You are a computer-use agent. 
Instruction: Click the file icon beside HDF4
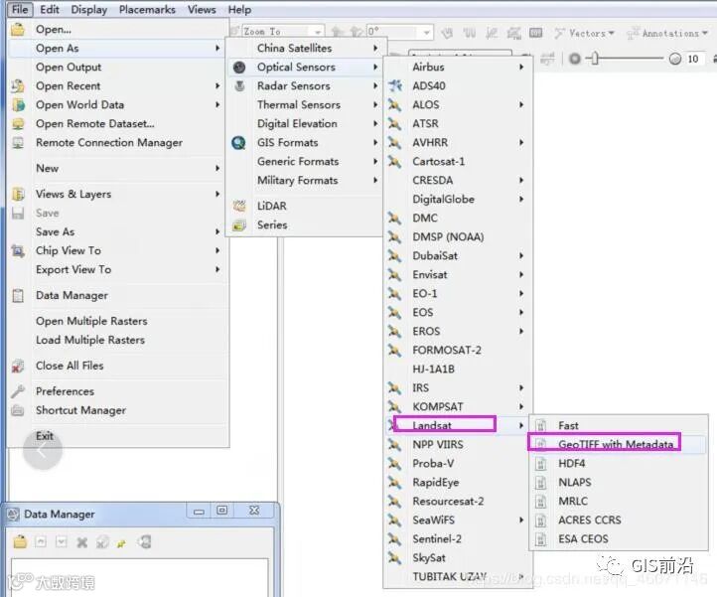coord(541,464)
